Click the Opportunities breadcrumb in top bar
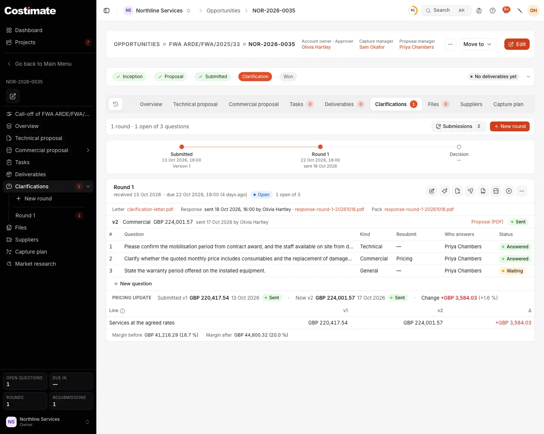The image size is (544, 434). (223, 11)
